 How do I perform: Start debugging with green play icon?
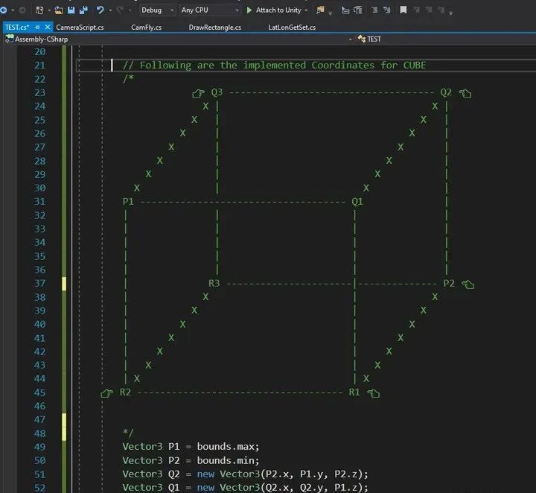(x=249, y=10)
